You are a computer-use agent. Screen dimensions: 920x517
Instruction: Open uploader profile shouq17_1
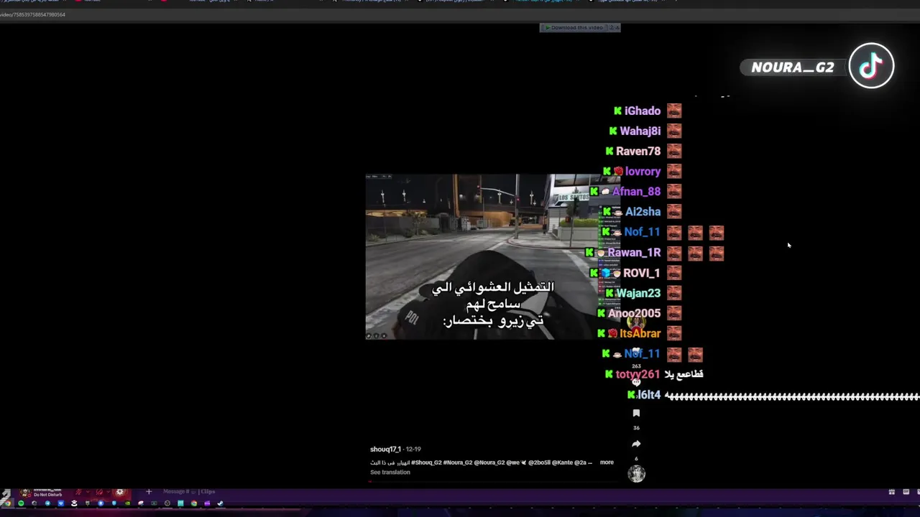tap(385, 450)
